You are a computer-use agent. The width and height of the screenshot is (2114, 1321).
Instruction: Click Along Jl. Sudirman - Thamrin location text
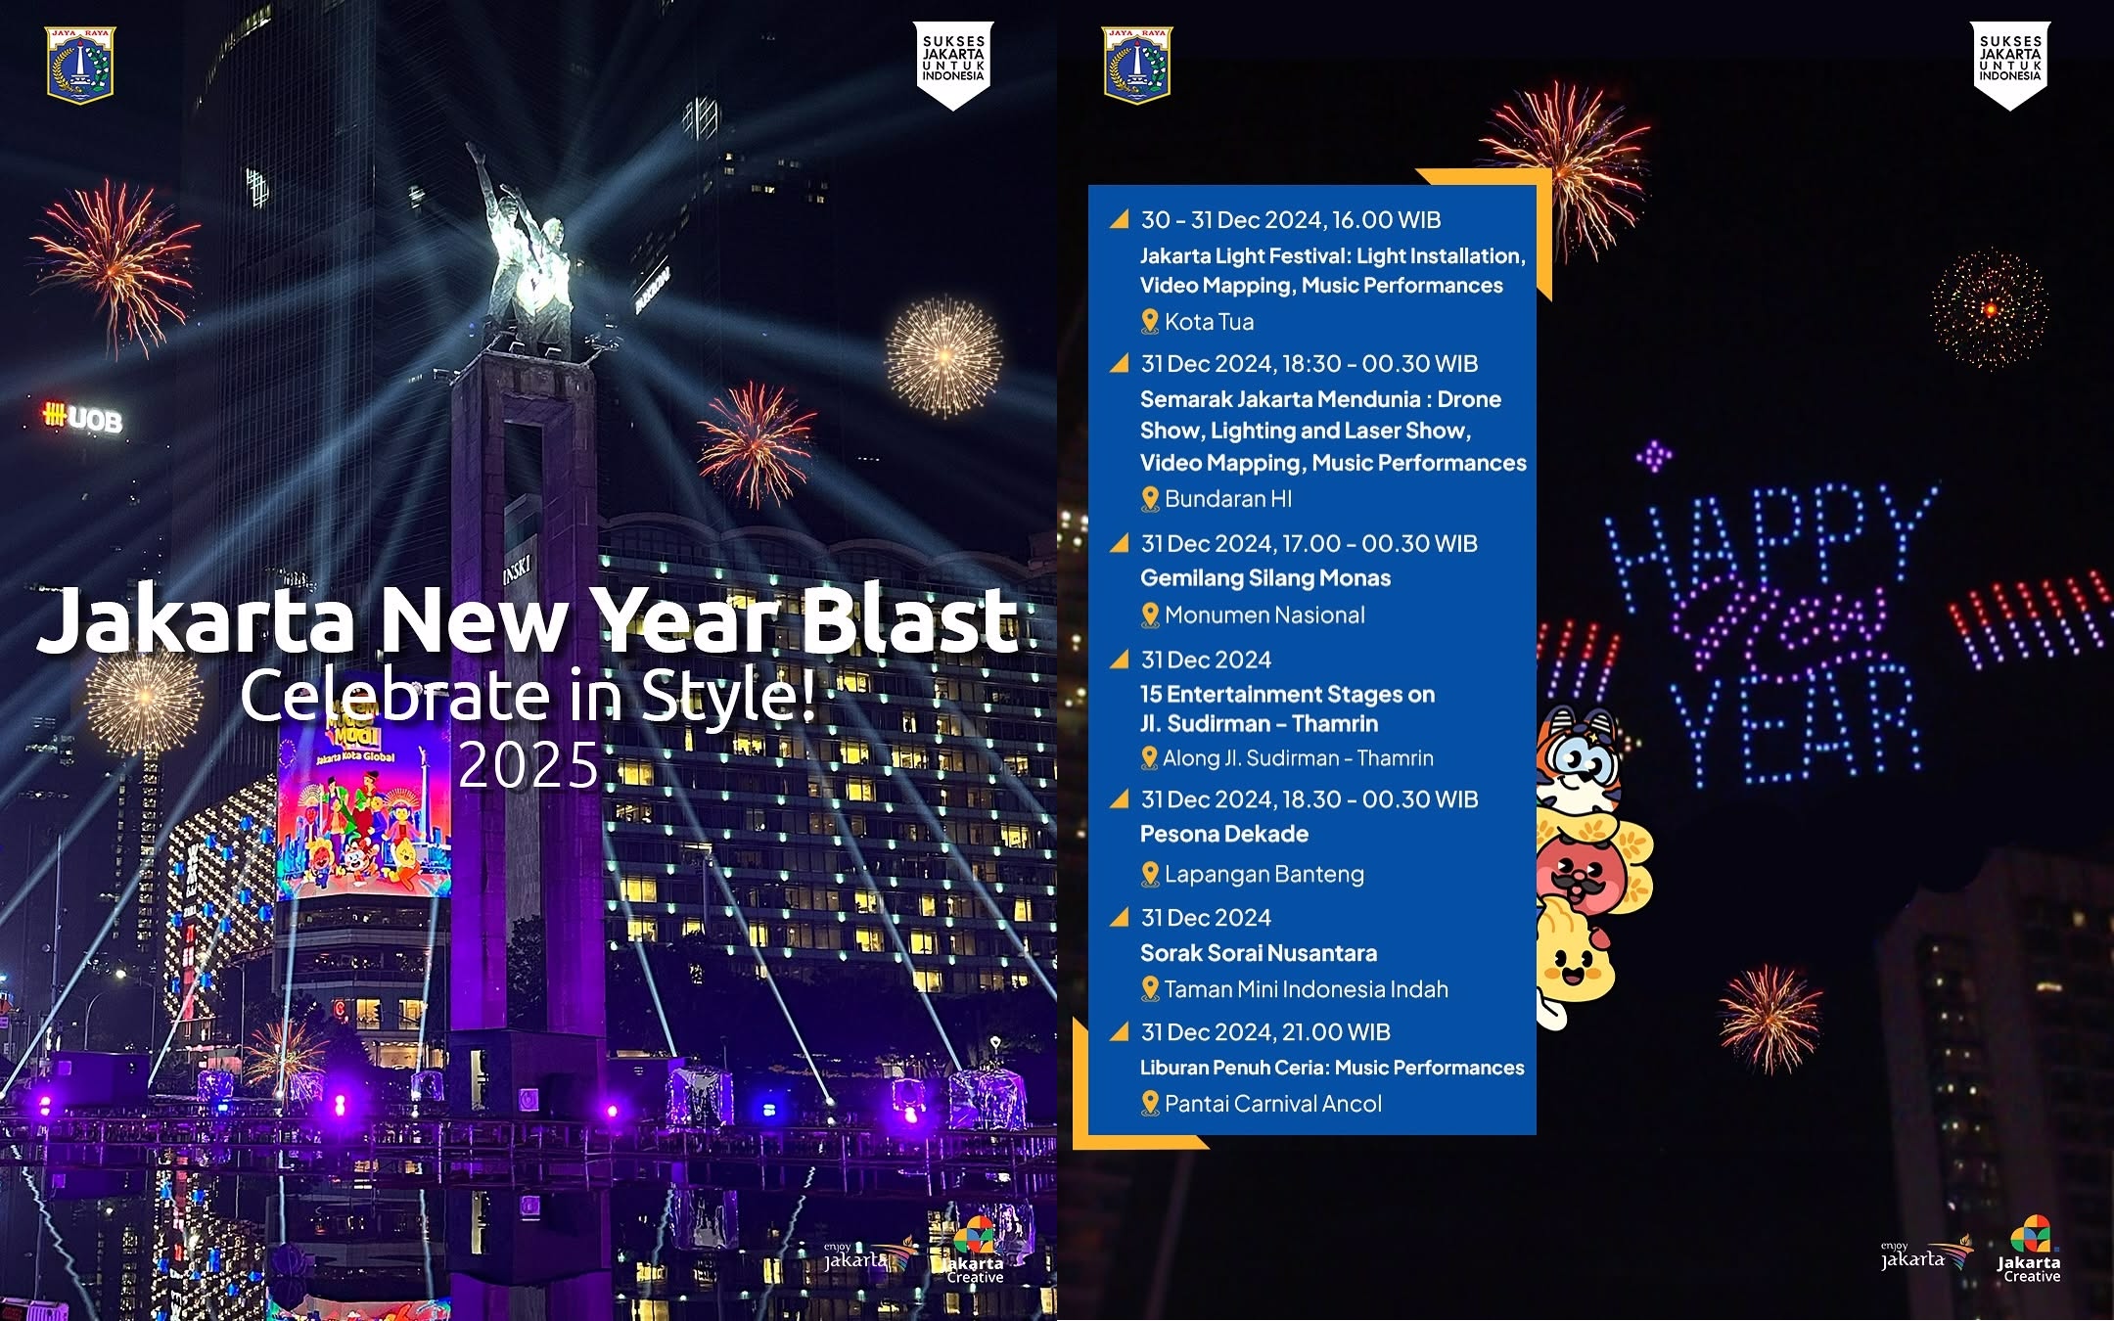[x=1298, y=757]
